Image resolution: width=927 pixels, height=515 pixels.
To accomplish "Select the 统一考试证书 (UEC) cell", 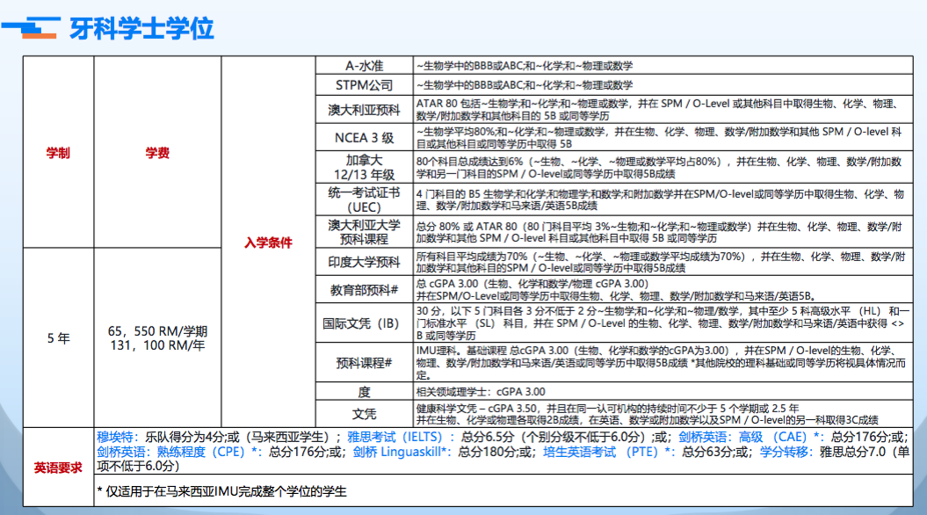I will (363, 199).
